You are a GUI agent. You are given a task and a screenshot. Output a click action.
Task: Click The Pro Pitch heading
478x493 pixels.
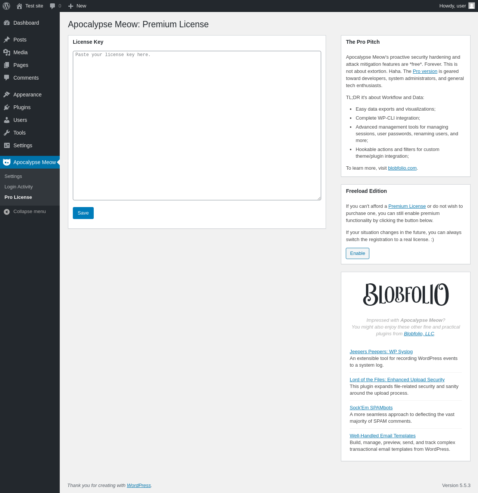tap(363, 42)
